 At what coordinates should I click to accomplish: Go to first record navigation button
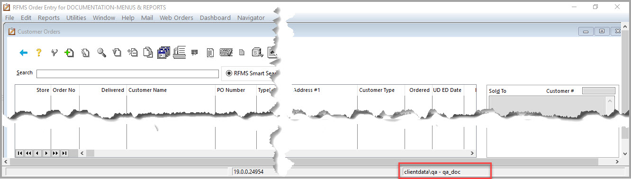click(x=20, y=153)
